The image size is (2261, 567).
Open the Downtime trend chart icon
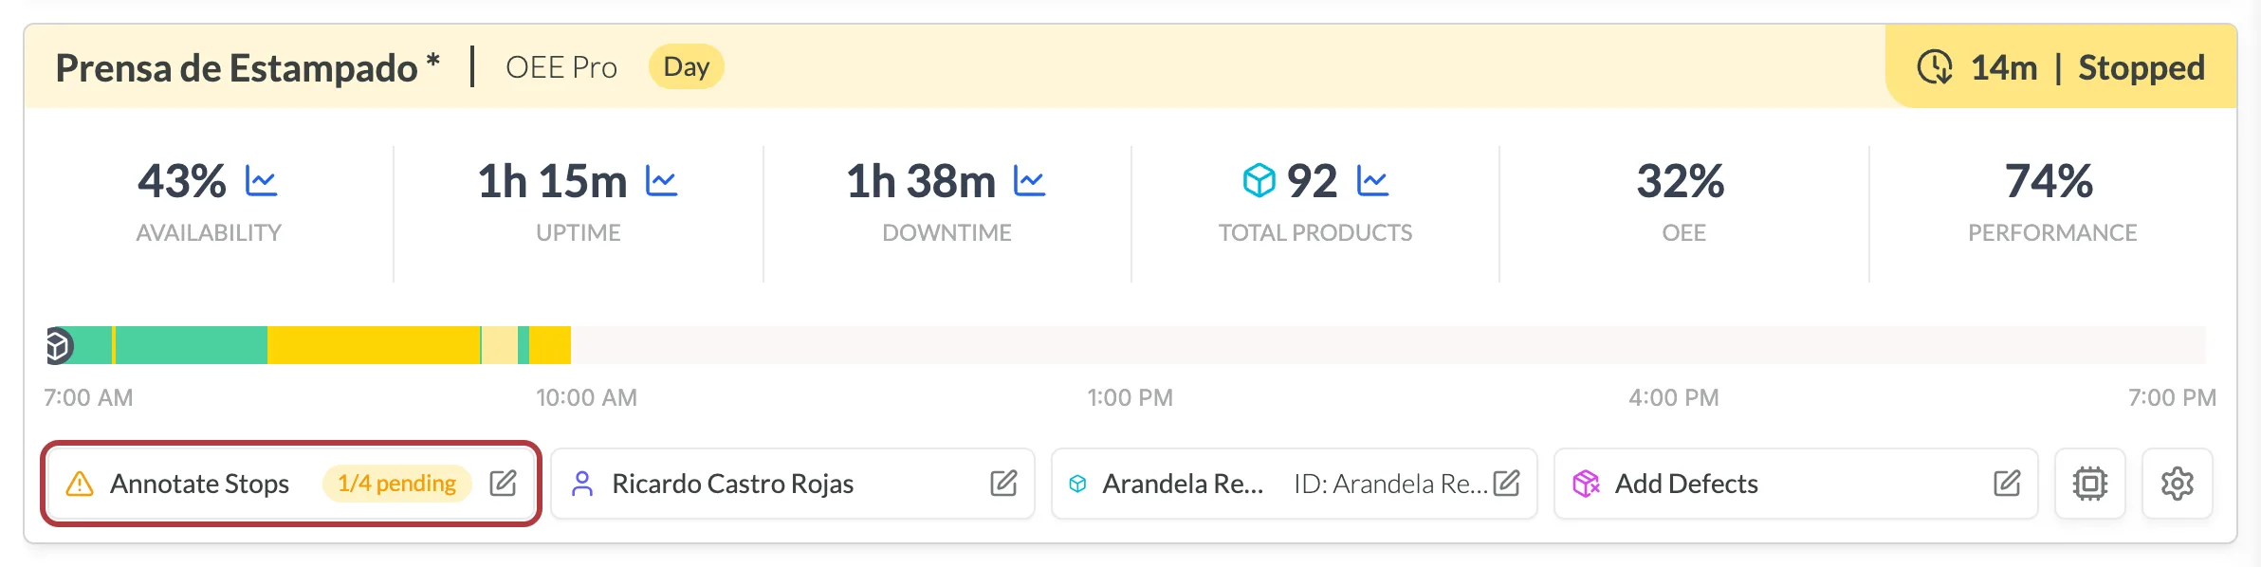tap(1029, 180)
